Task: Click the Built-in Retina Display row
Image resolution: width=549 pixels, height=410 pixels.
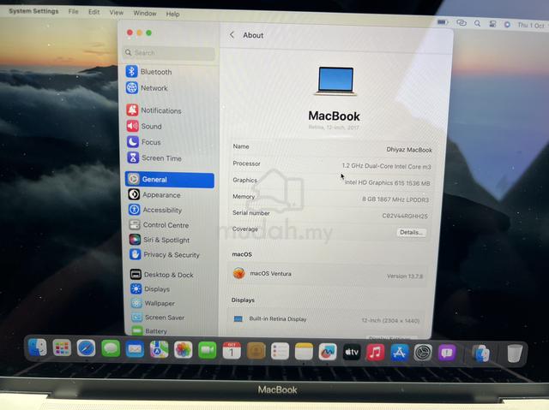Action: [x=327, y=319]
